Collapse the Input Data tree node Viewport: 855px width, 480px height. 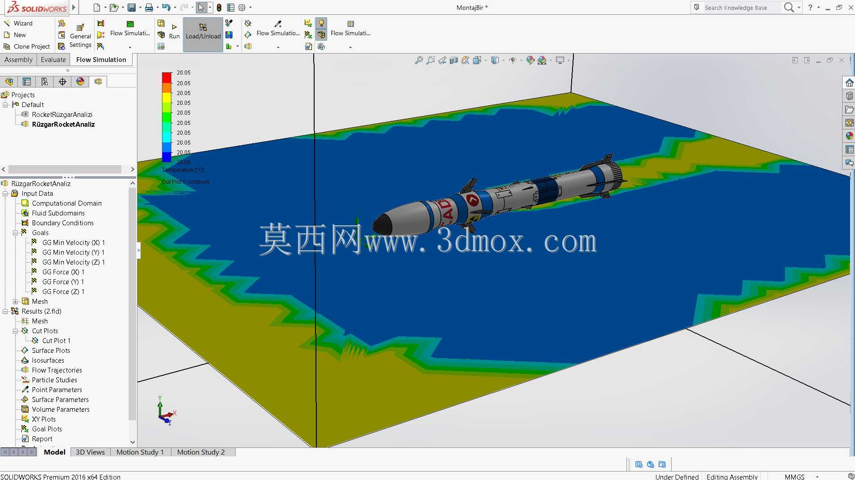click(5, 194)
